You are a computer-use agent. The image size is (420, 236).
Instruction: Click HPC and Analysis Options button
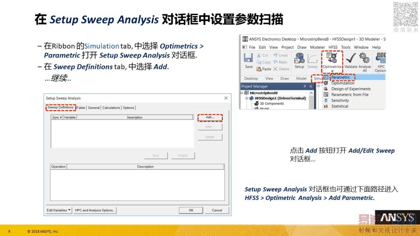pyautogui.click(x=95, y=210)
